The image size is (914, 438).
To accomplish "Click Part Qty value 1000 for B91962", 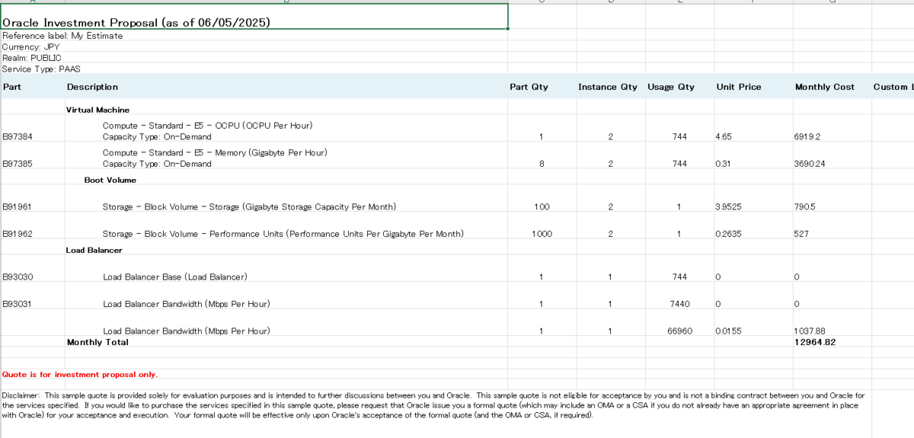I will [x=542, y=234].
